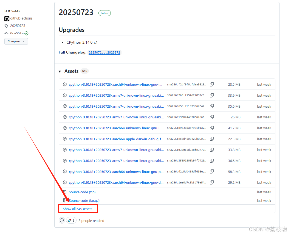Click package icon of the 33.8 MB asset

point(65,150)
